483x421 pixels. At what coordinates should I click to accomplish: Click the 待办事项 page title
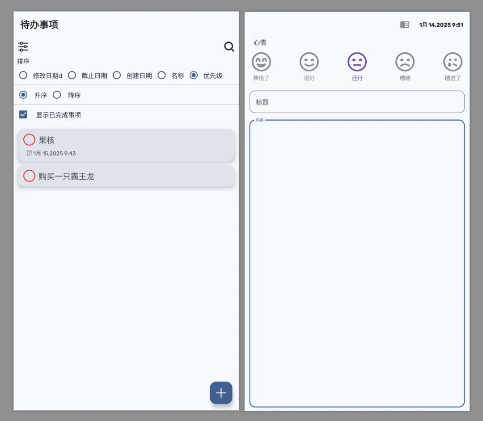pos(39,25)
